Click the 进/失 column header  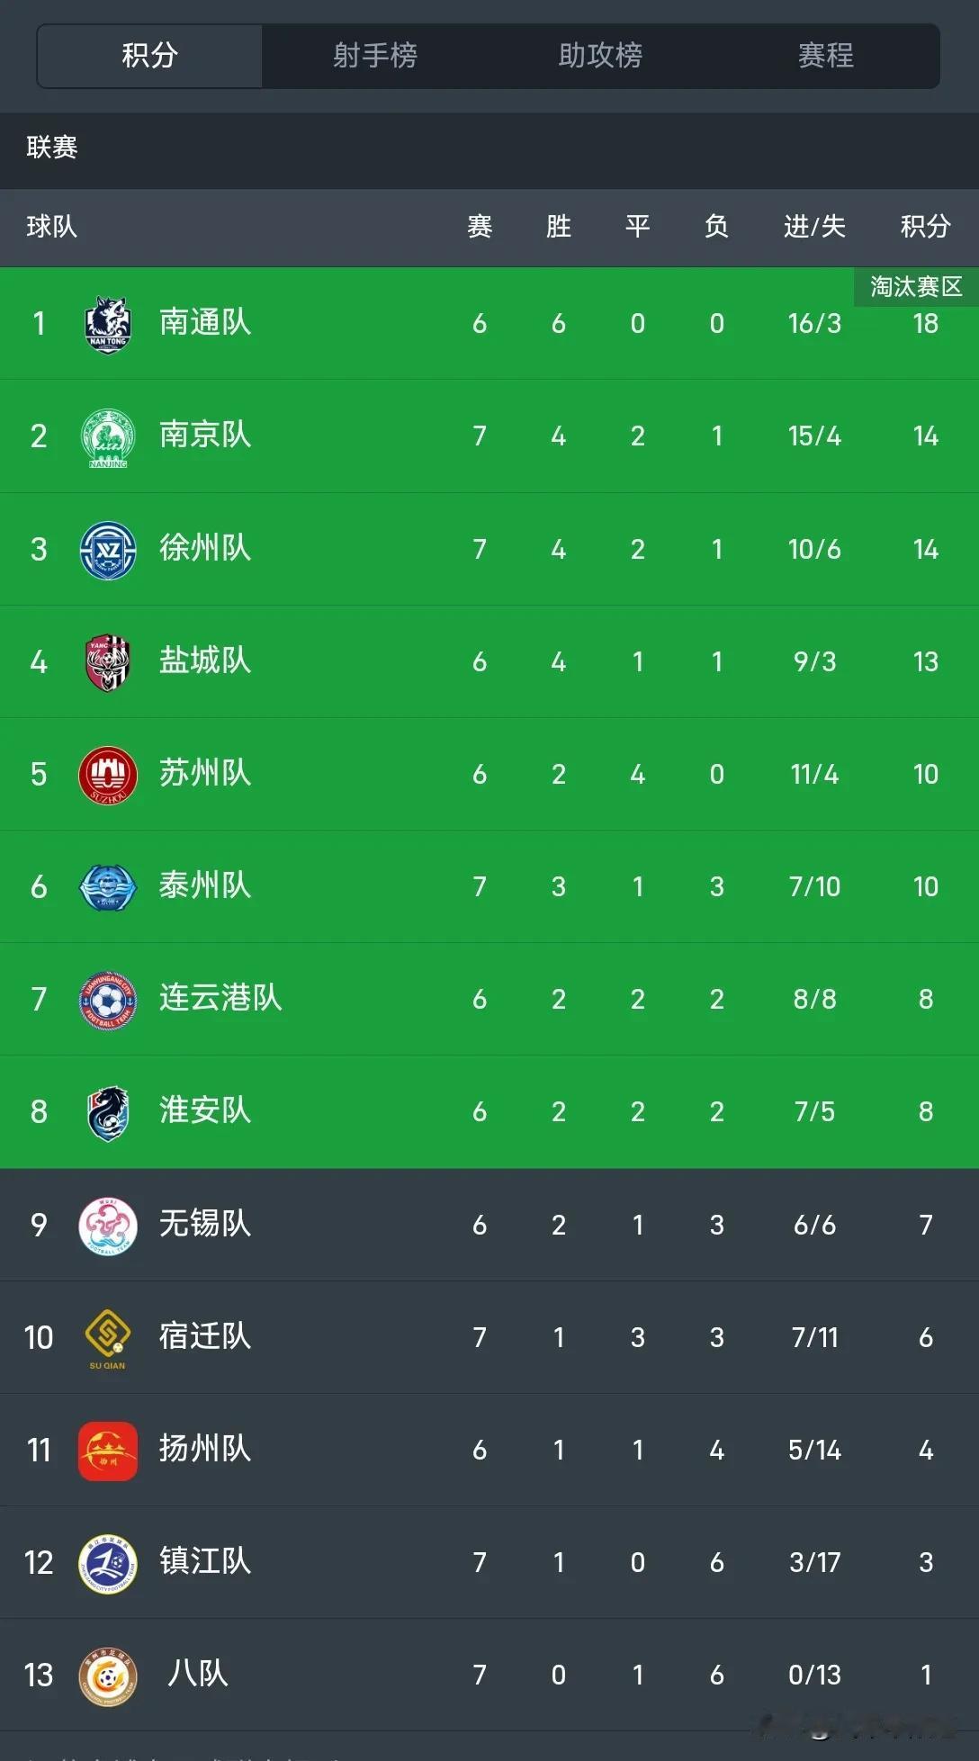[x=814, y=227]
